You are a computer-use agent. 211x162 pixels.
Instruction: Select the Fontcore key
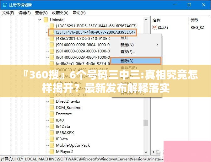(64, 114)
